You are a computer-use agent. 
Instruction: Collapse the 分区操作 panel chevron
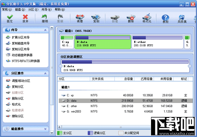[x=45, y=73]
